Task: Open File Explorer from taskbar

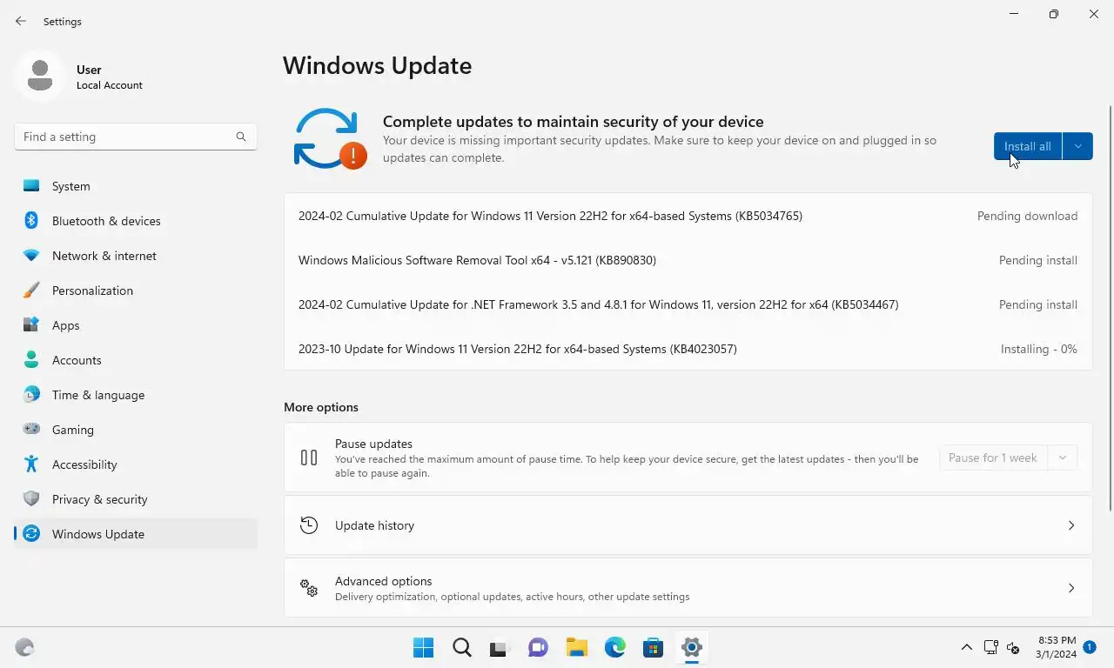Action: click(x=577, y=647)
